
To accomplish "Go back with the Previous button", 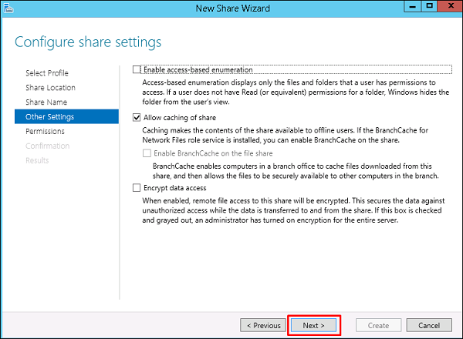I will (262, 325).
